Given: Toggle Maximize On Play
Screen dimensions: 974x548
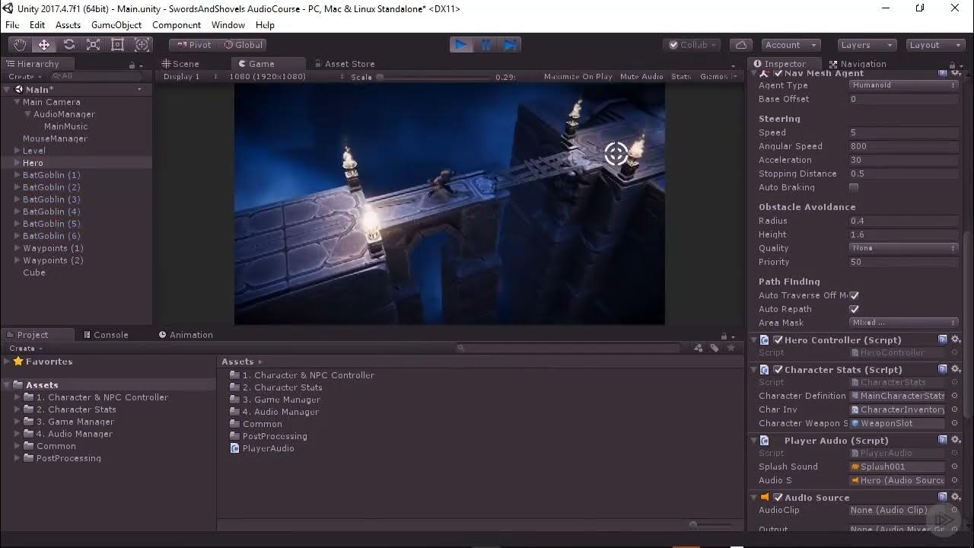Looking at the screenshot, I should point(578,77).
